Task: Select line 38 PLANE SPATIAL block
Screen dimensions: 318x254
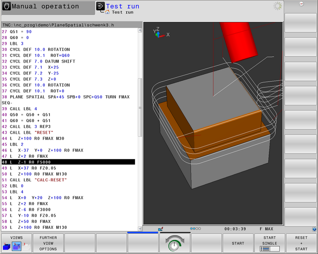Action: (x=67, y=97)
